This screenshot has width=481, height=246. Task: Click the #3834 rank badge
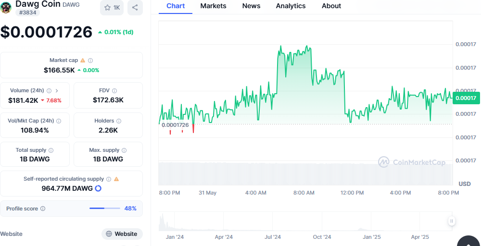tap(27, 12)
